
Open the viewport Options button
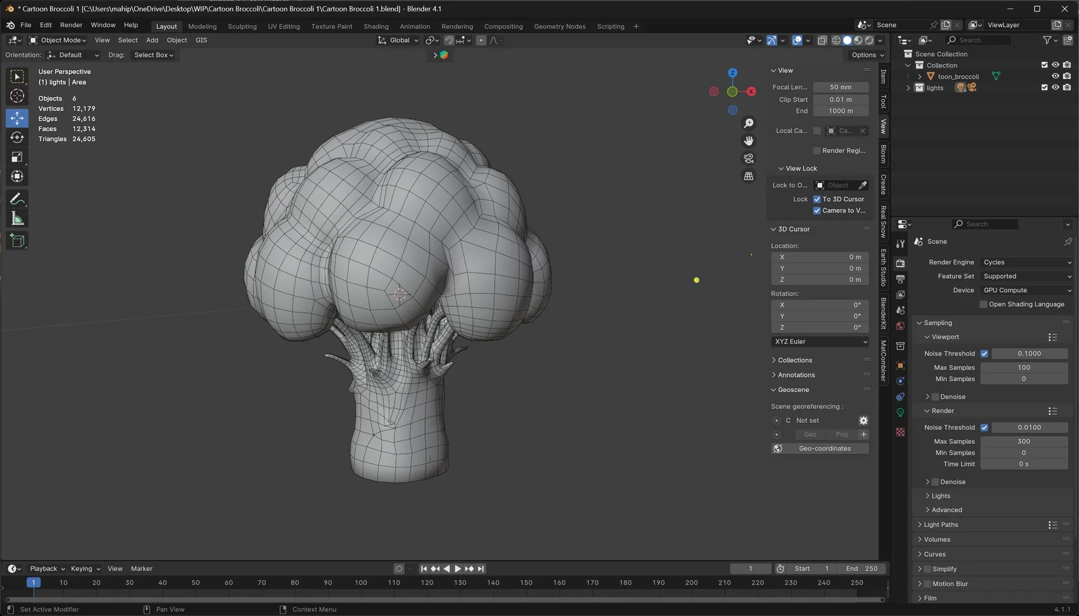click(x=867, y=55)
